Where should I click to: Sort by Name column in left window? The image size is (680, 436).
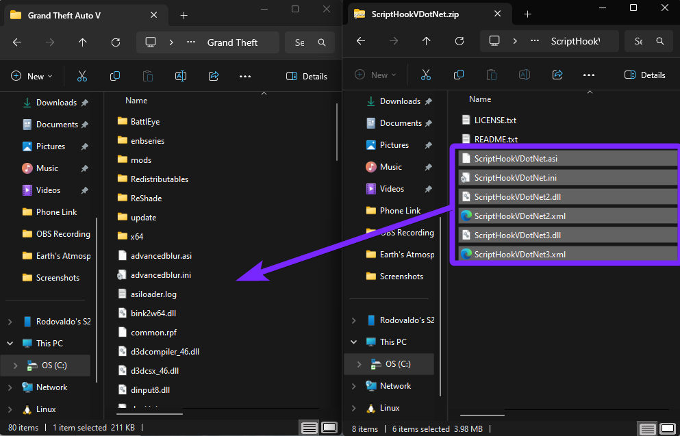(x=136, y=101)
